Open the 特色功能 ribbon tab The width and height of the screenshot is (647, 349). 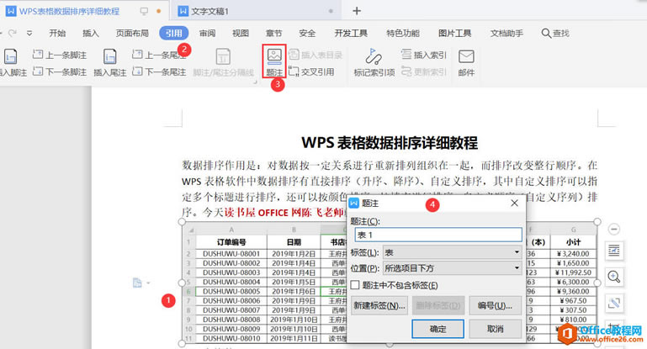403,34
